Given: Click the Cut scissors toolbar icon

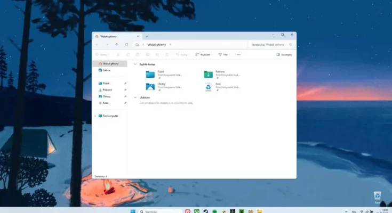Looking at the screenshot, I should (118, 55).
